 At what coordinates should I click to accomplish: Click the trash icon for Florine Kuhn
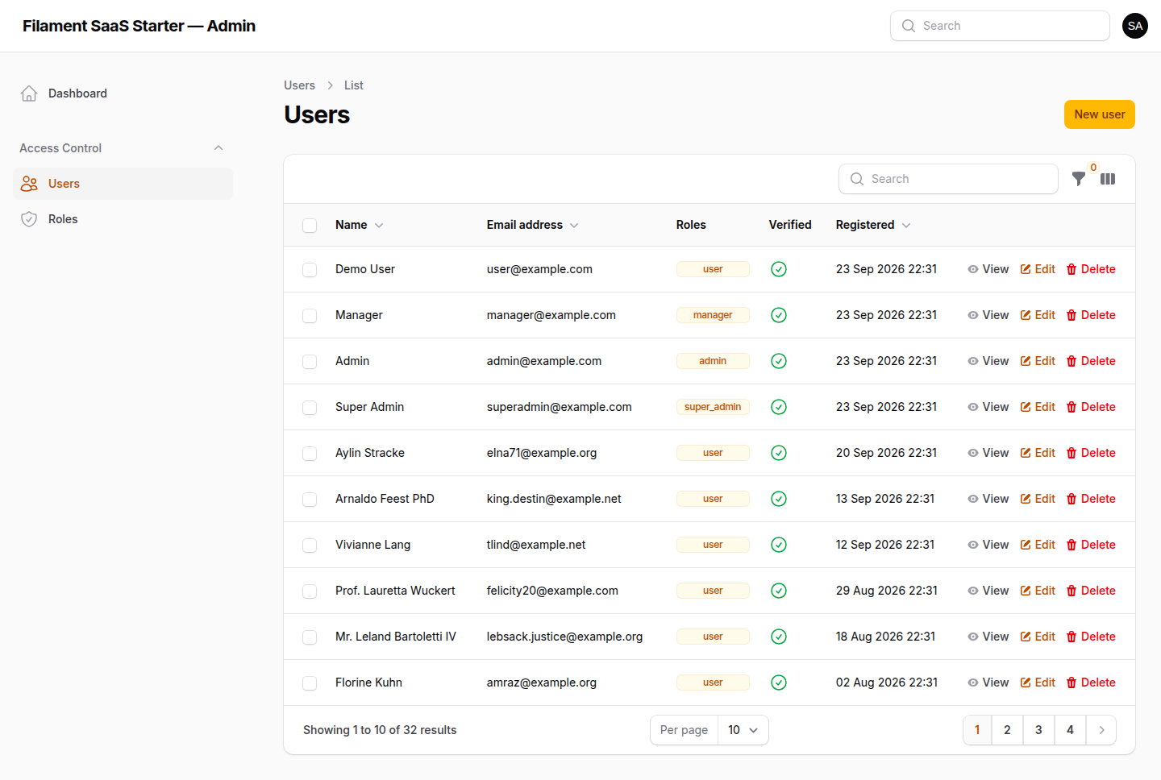[1072, 682]
